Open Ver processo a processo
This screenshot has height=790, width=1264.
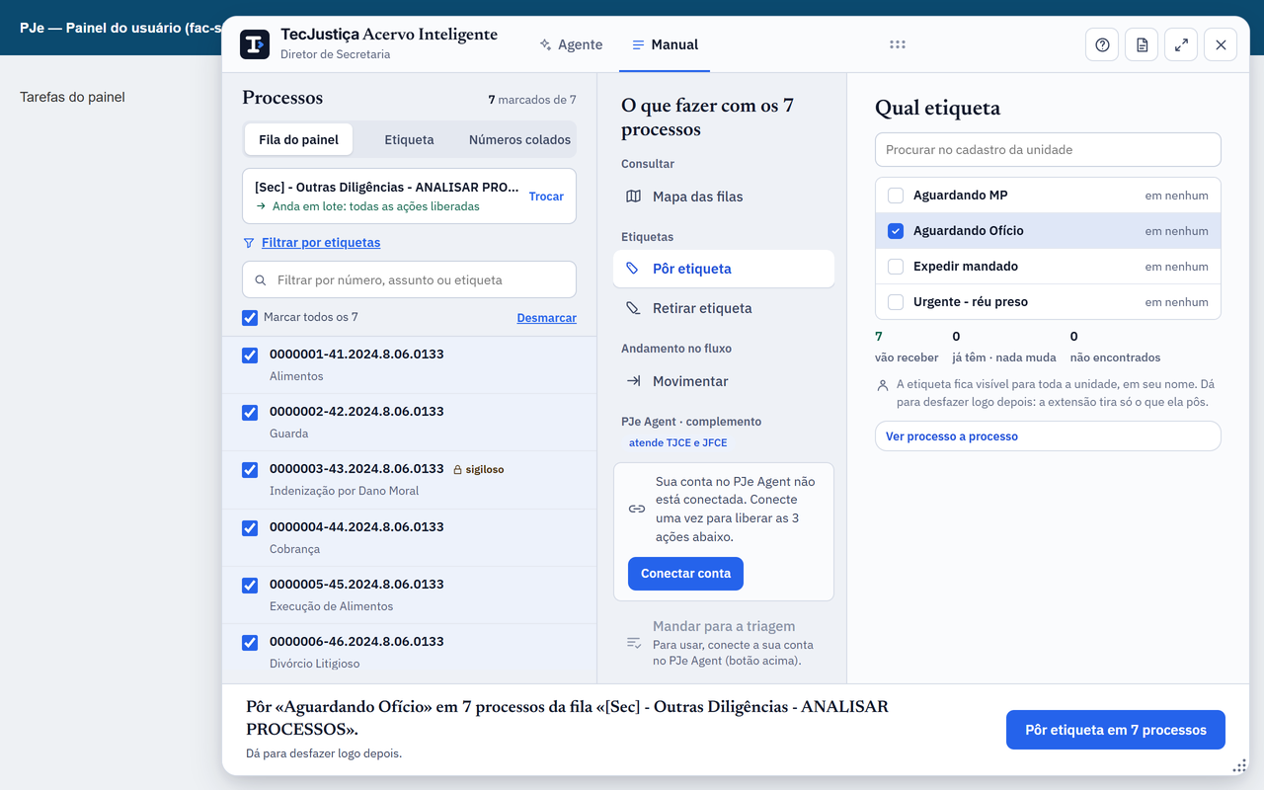pyautogui.click(x=1048, y=436)
